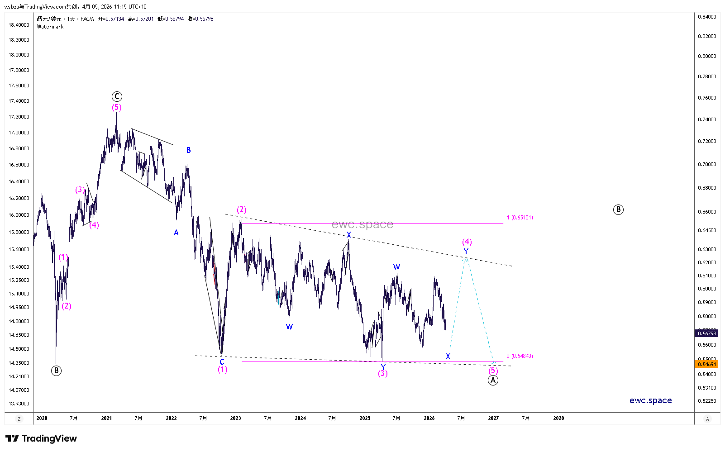Select the Watermark indicator legend

50,27
